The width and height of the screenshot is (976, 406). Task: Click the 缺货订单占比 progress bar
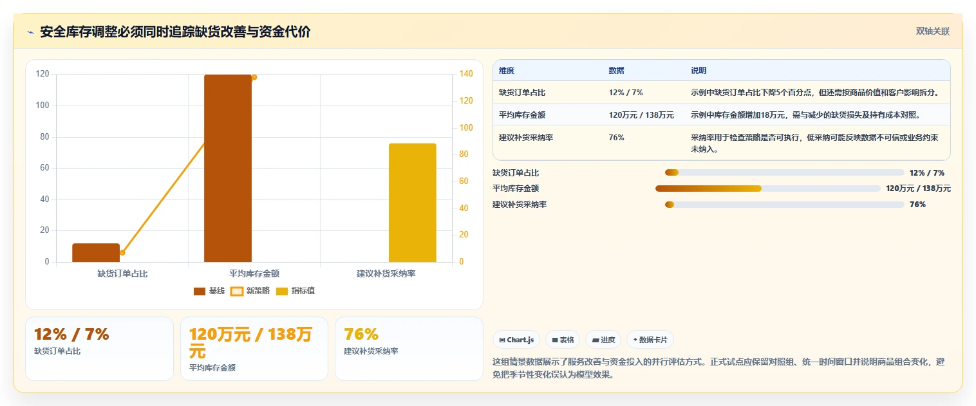pyautogui.click(x=785, y=172)
